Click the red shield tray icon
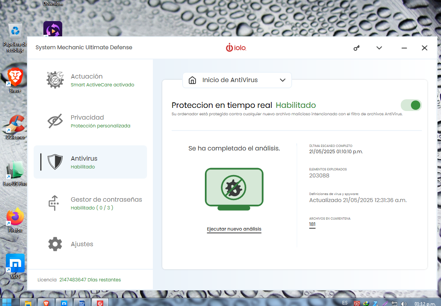This screenshot has height=306, width=441. (357, 304)
